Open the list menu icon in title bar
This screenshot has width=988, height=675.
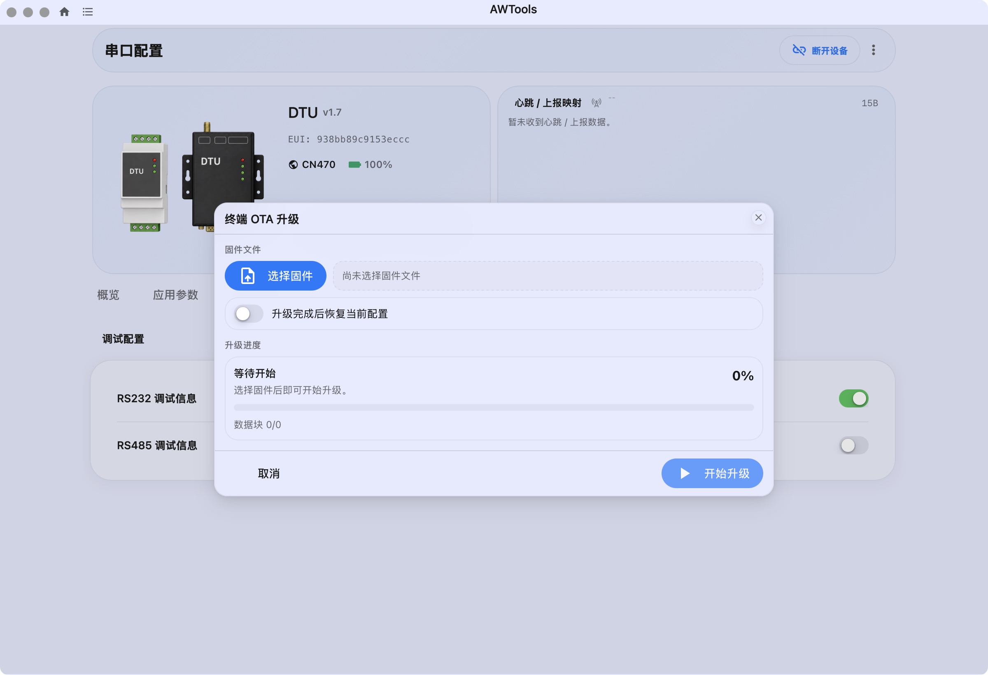pos(88,12)
